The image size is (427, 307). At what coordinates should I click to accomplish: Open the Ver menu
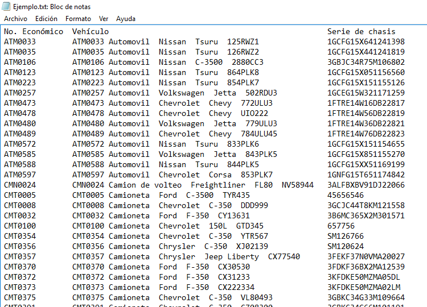tap(104, 19)
